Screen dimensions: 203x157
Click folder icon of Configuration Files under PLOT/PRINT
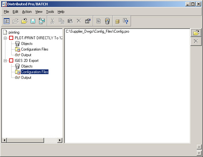pos(18,49)
